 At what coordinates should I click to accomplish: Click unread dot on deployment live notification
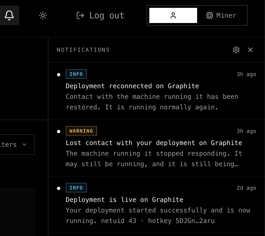(59, 188)
